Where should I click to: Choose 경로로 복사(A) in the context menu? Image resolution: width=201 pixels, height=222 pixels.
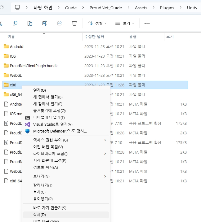[46, 167]
